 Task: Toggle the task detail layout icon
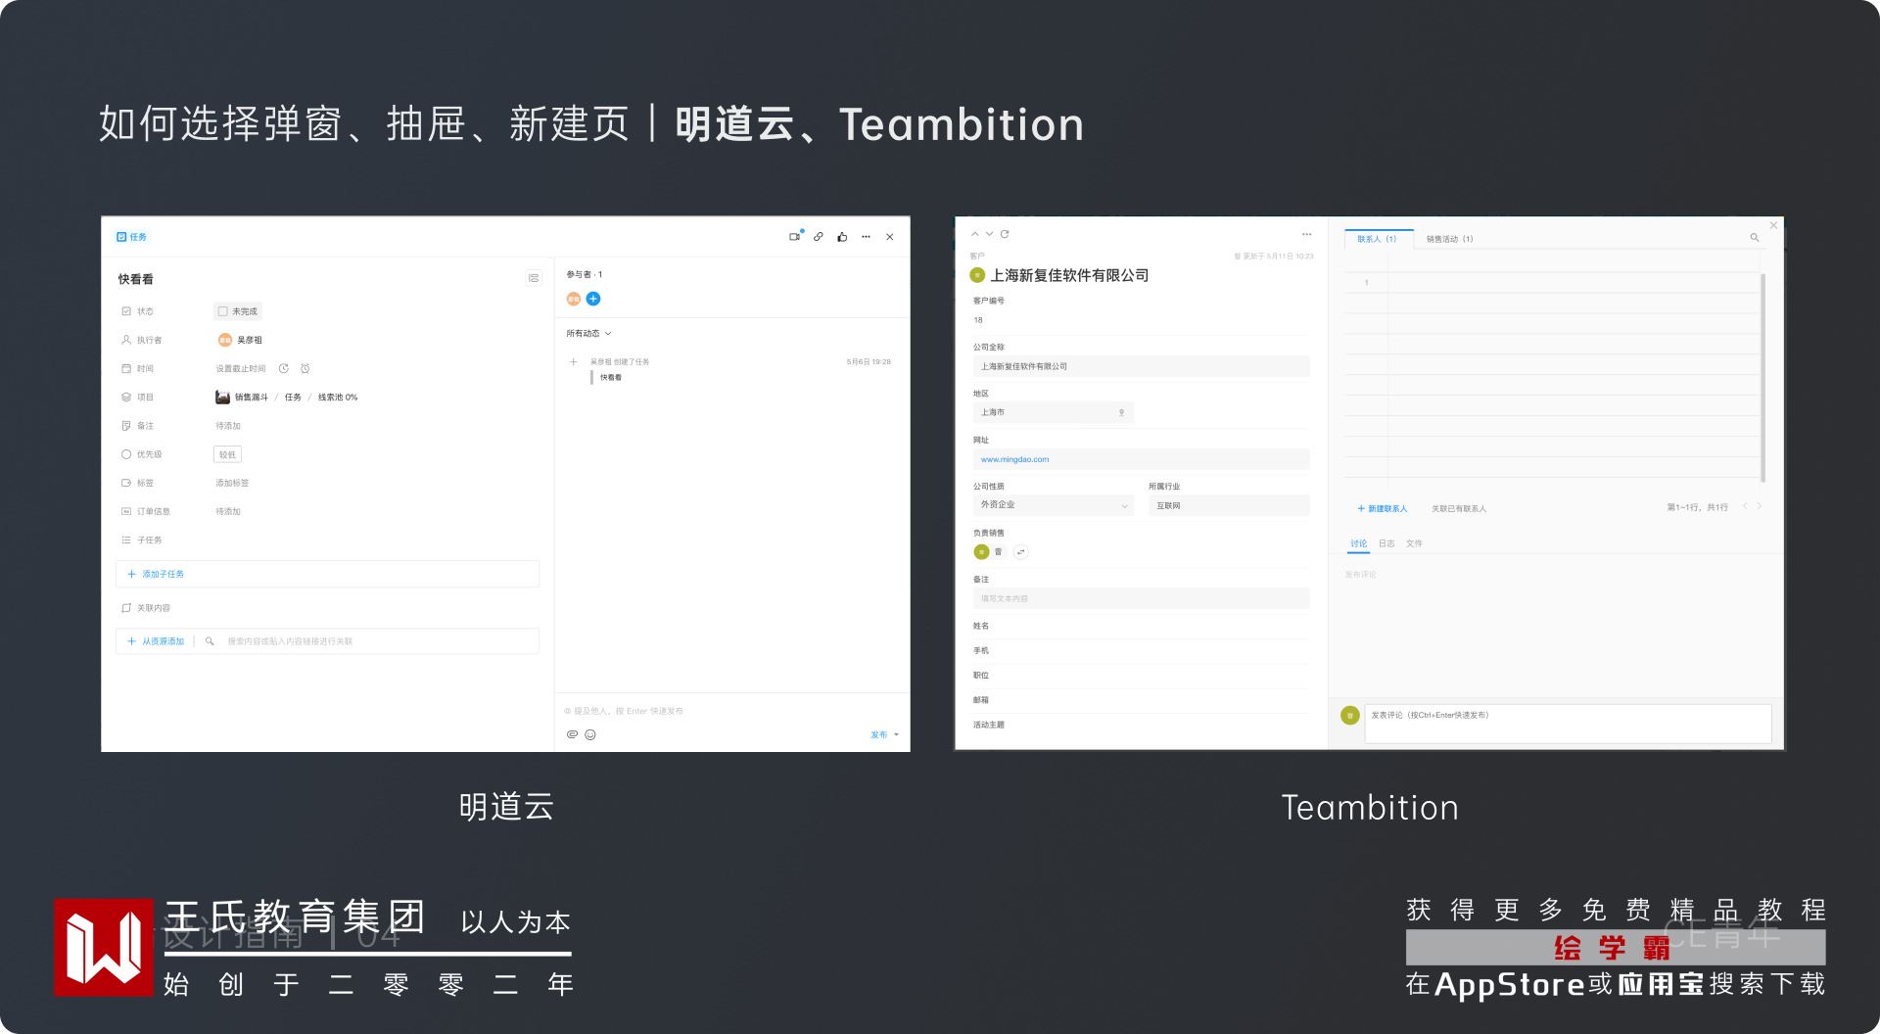[x=534, y=278]
